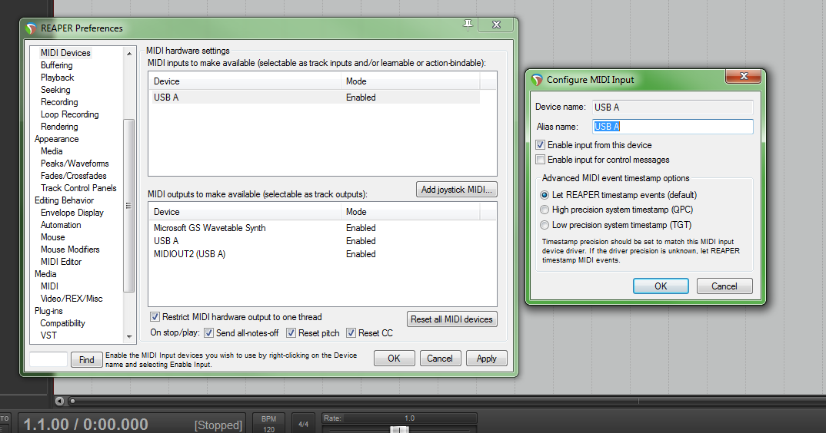Click the playback Rate slider handle
826x433 pixels.
(399, 430)
